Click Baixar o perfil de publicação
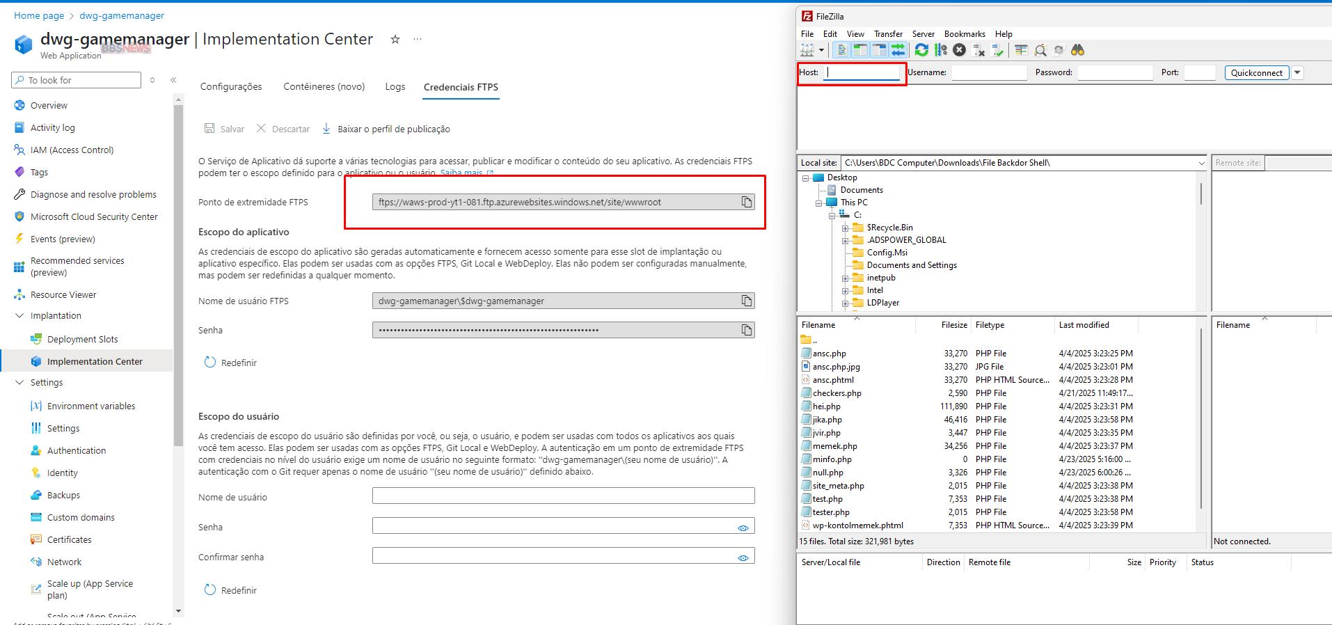Screen dimensions: 1332x625 (x=386, y=129)
